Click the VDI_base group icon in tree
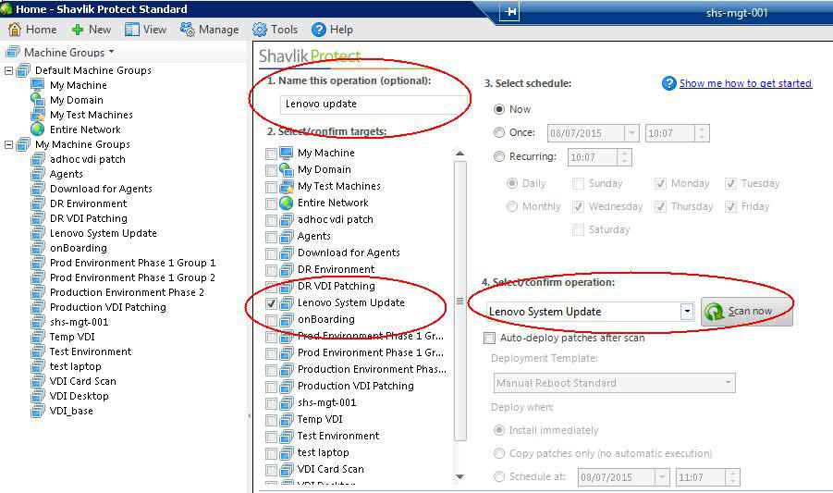 [x=38, y=411]
